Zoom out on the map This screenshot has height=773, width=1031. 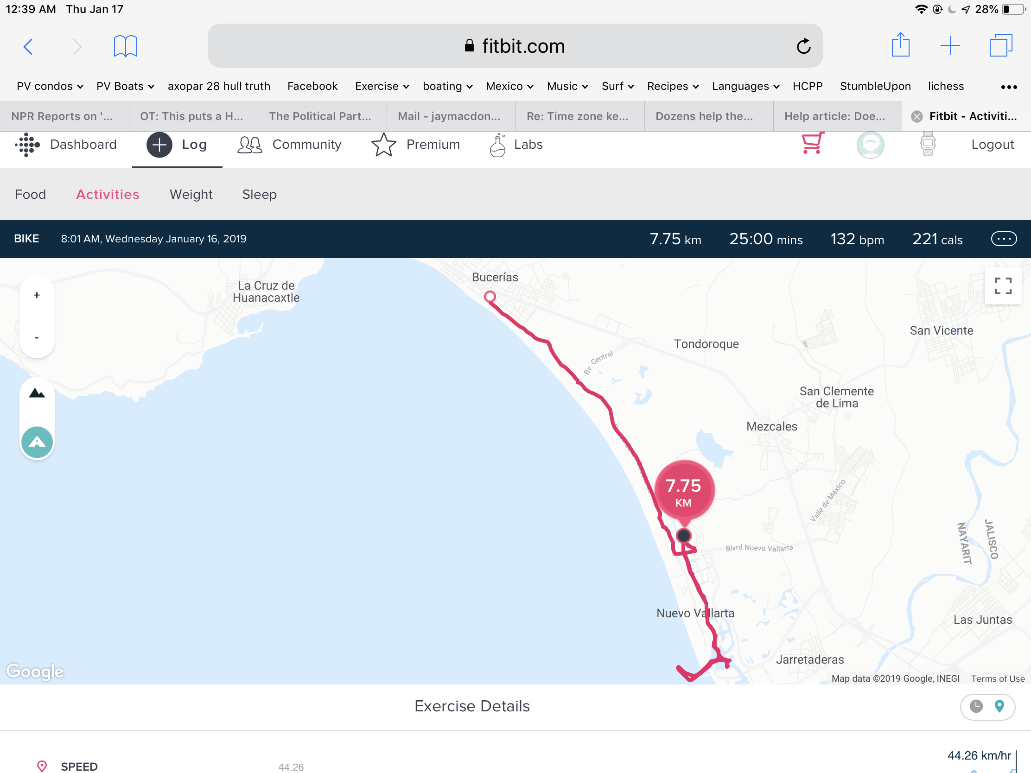click(x=37, y=337)
